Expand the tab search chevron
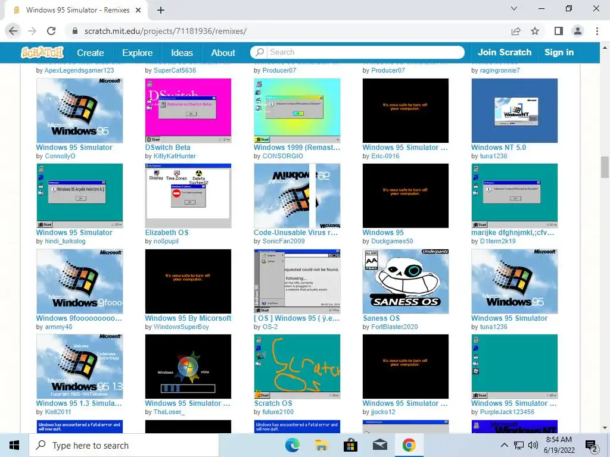Image resolution: width=610 pixels, height=457 pixels. click(x=514, y=8)
